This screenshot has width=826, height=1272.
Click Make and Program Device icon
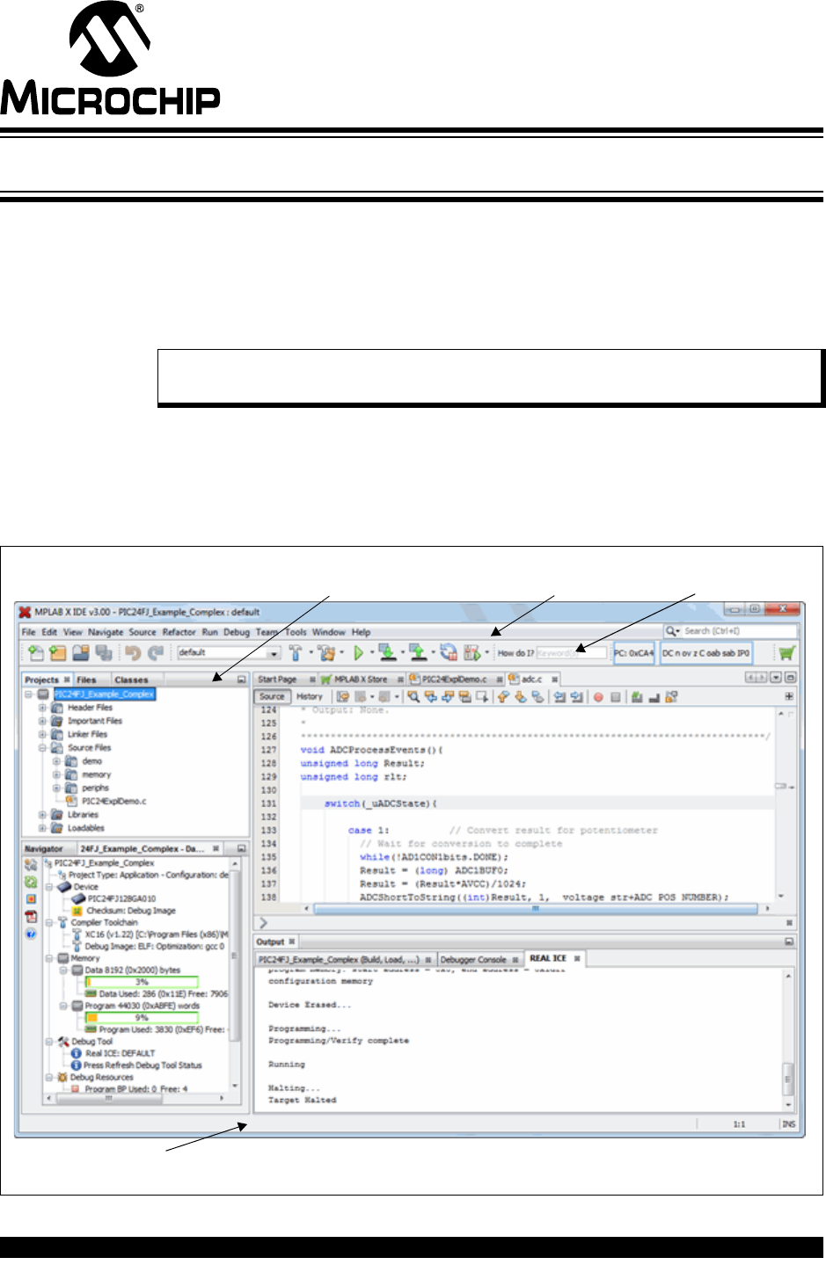pyautogui.click(x=387, y=653)
